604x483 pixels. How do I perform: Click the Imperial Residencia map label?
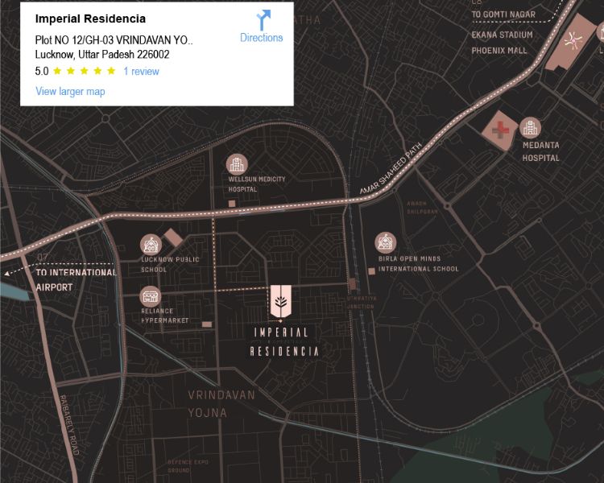tap(284, 341)
